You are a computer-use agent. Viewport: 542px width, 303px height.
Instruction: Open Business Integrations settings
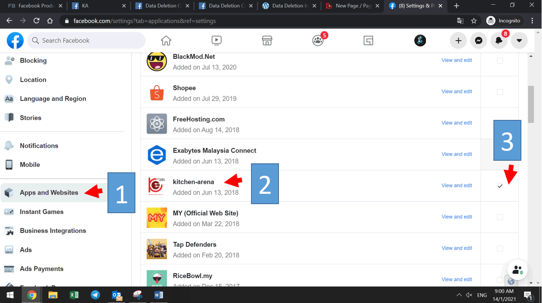(53, 231)
